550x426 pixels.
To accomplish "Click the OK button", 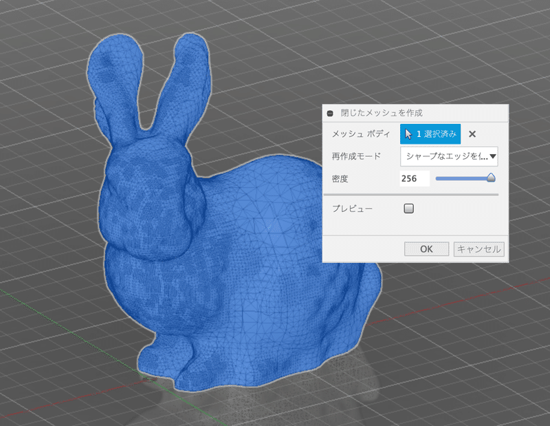I will [x=426, y=249].
